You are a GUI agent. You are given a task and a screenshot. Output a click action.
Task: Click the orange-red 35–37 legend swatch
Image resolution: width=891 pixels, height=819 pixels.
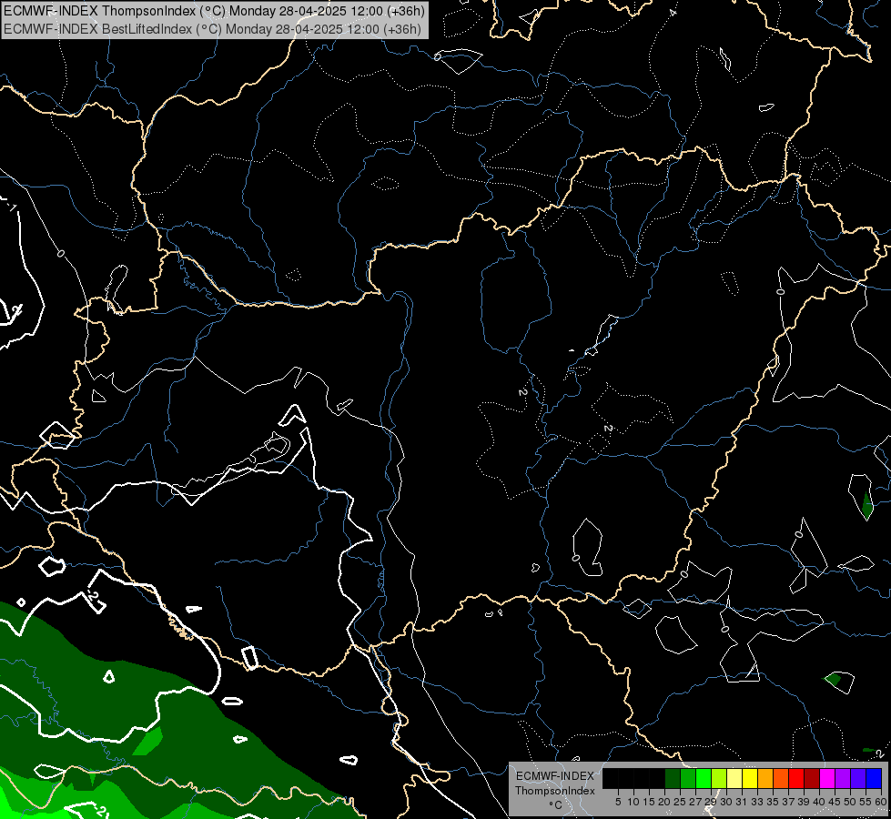pyautogui.click(x=781, y=778)
